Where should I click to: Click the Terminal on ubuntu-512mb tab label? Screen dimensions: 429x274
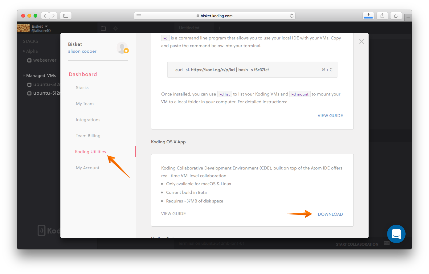point(211,243)
